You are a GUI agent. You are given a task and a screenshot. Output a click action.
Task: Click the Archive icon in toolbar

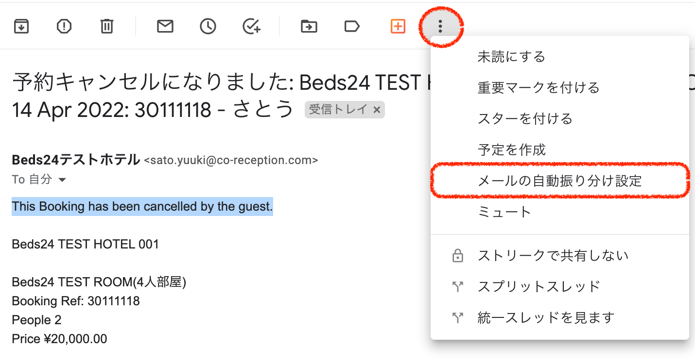[x=21, y=26]
